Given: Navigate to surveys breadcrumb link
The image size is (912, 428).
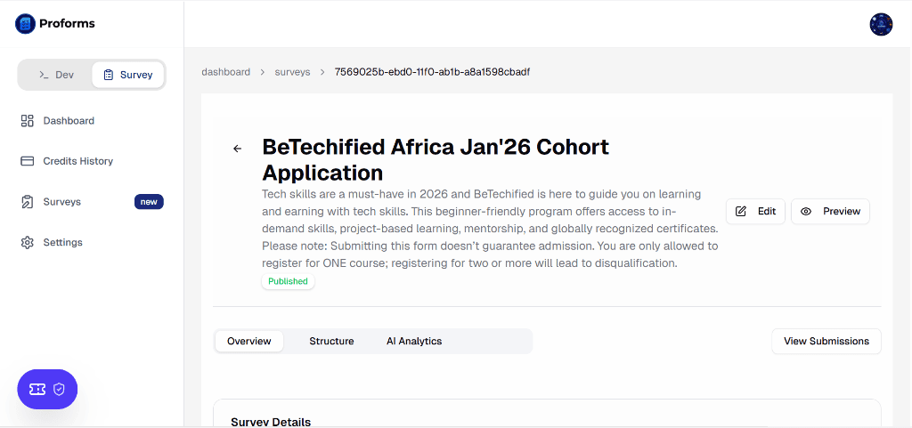Looking at the screenshot, I should coord(292,72).
